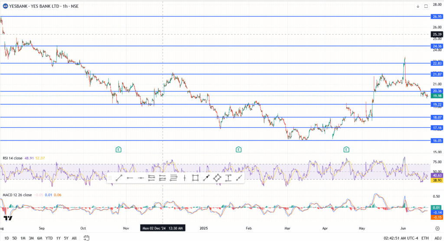Screen dimensions: 444x241
Task: Choose the rectangle shape tool
Action: point(196,178)
